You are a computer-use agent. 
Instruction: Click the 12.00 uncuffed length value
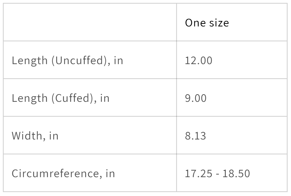[198, 61]
